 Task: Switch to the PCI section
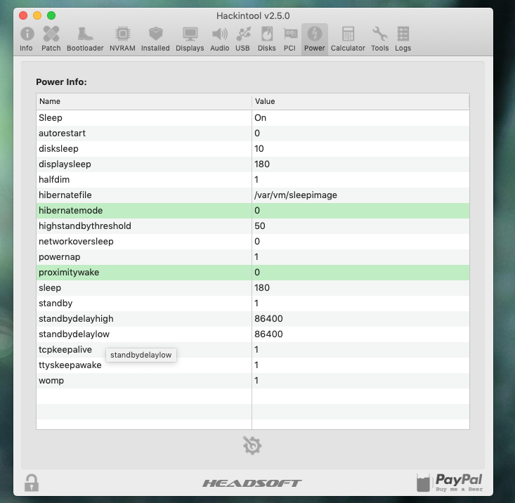click(289, 39)
